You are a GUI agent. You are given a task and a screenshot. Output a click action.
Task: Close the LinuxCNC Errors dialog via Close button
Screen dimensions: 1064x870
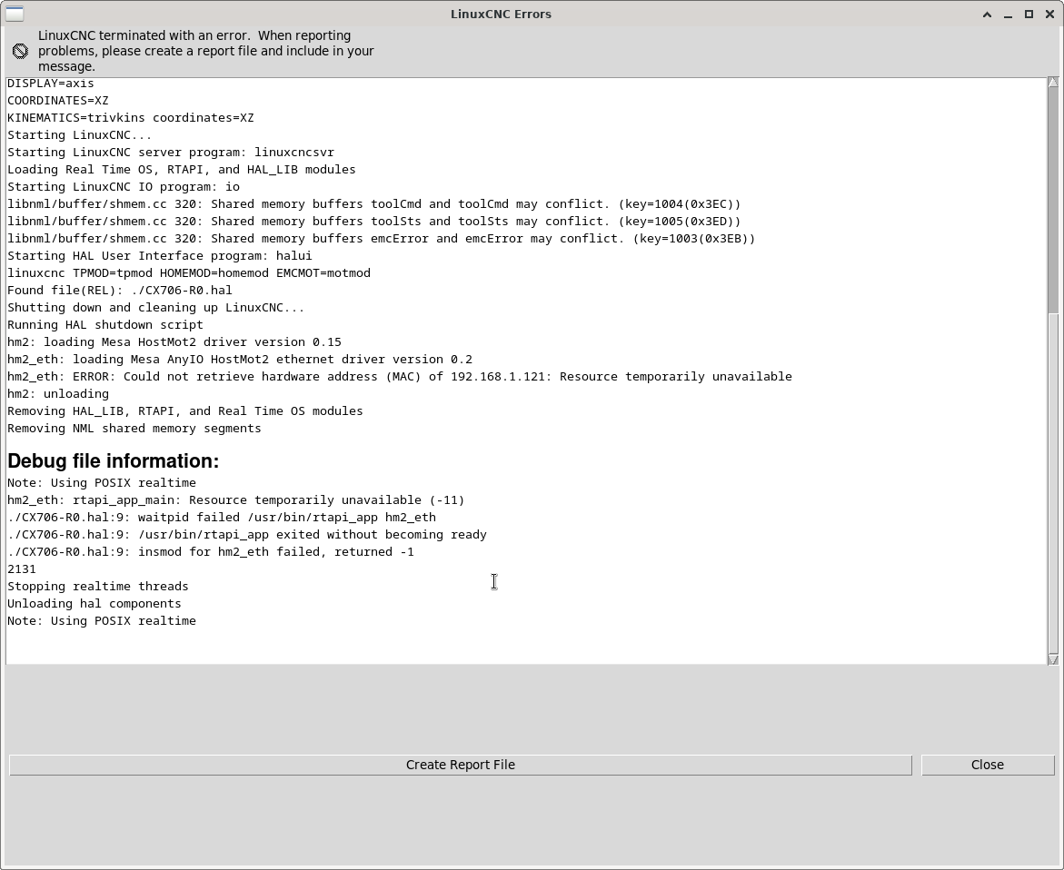(x=988, y=765)
